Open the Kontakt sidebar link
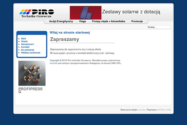This screenshot has width=187, height=125. click(25, 47)
